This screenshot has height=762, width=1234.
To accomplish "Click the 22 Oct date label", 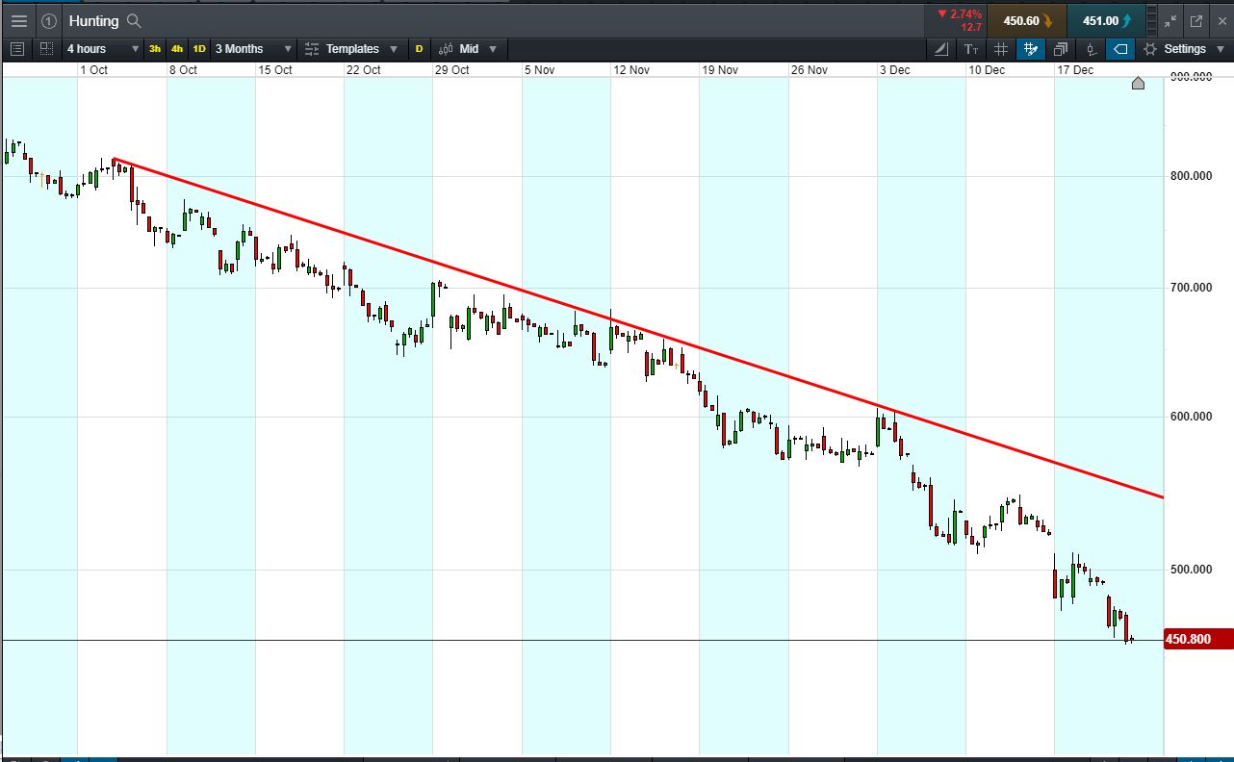I will coord(364,70).
